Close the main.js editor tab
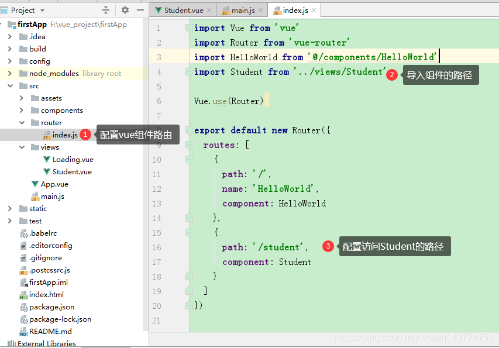The image size is (499, 348). 260,11
